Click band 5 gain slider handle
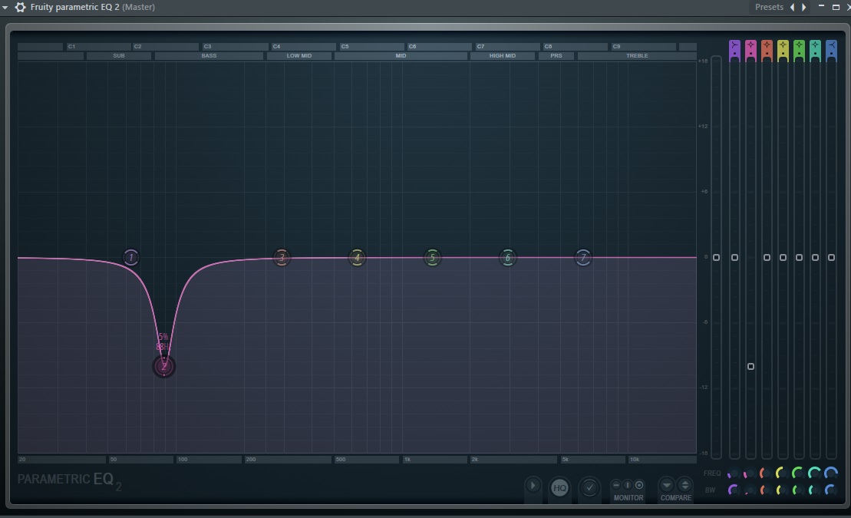This screenshot has height=518, width=851. (799, 257)
